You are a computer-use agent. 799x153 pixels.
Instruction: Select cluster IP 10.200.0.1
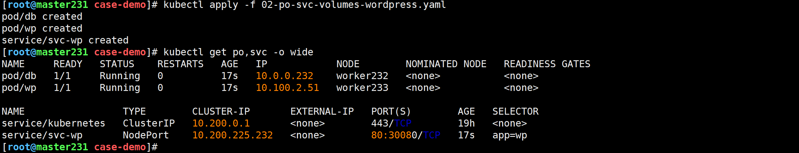click(221, 123)
